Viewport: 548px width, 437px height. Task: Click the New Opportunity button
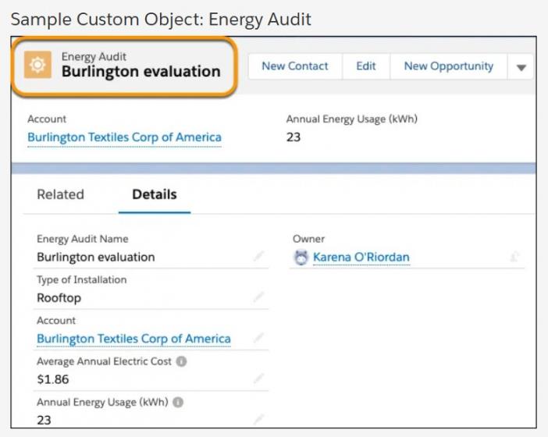click(449, 66)
